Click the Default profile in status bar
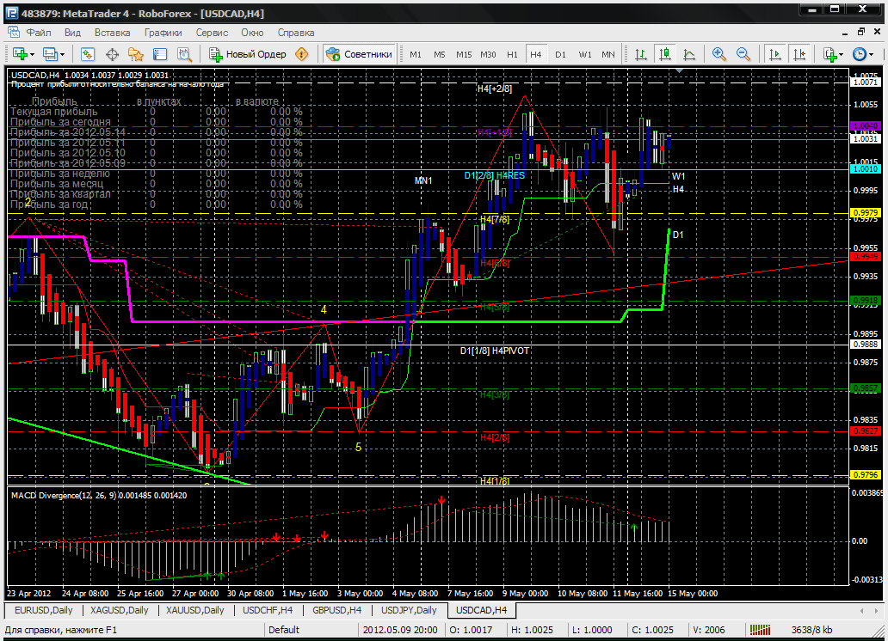Viewport: 888px width, 641px height. [x=284, y=630]
